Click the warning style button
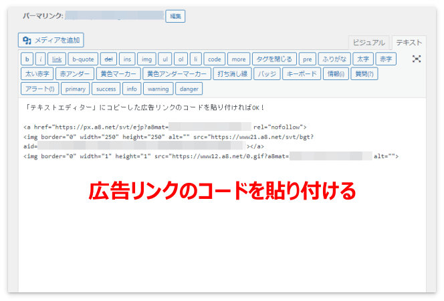Viewport: 444px width, 301px height. pyautogui.click(x=158, y=89)
